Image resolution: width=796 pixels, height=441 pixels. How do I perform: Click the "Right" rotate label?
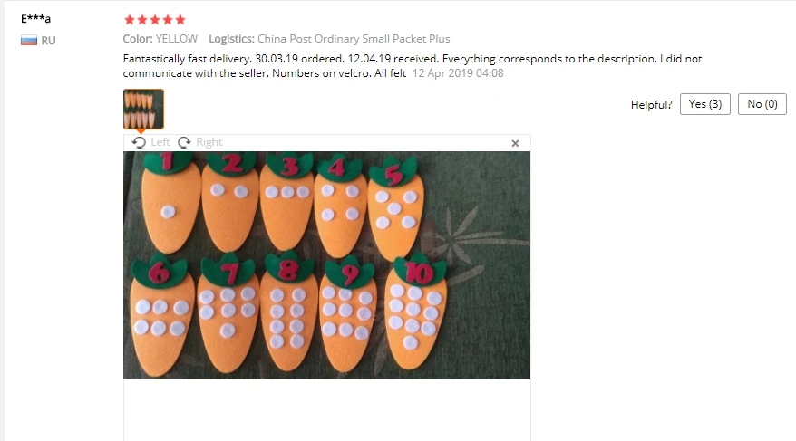click(209, 142)
